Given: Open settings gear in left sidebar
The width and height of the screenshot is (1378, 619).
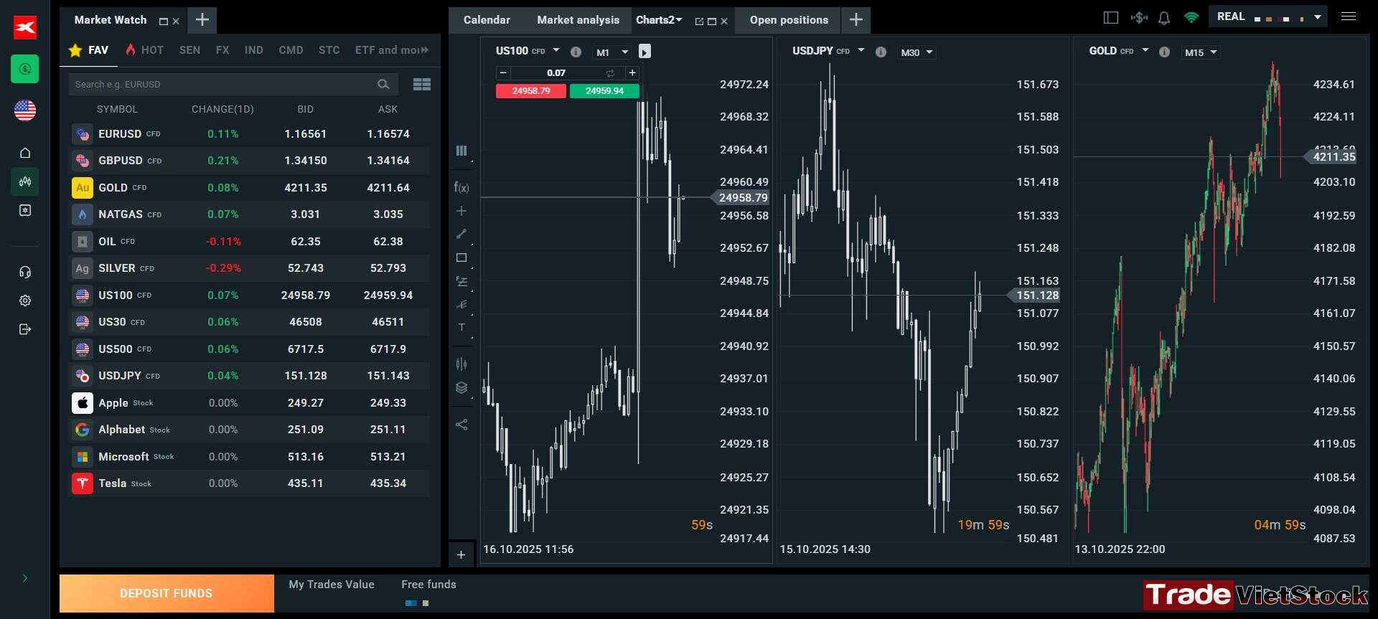Looking at the screenshot, I should tap(25, 301).
